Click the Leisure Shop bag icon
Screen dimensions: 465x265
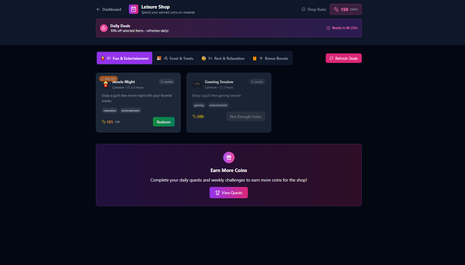pyautogui.click(x=134, y=9)
